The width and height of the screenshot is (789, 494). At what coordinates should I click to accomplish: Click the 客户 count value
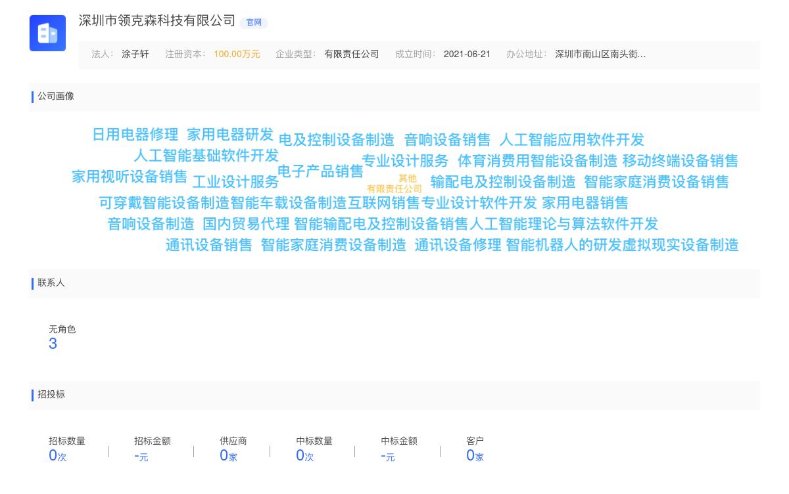pos(470,455)
